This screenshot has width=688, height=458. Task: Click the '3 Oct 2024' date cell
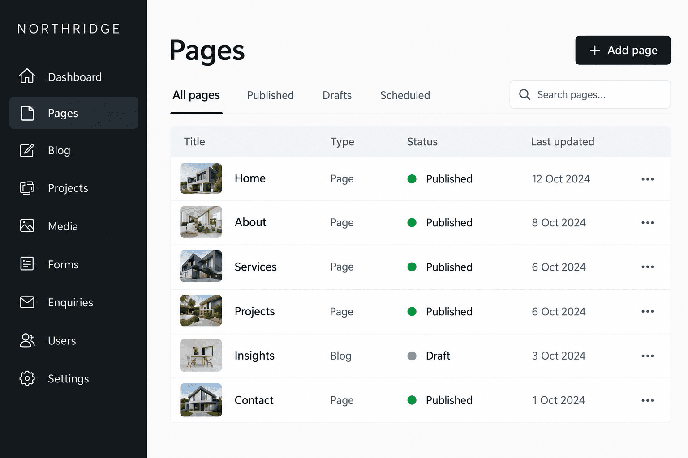point(559,356)
